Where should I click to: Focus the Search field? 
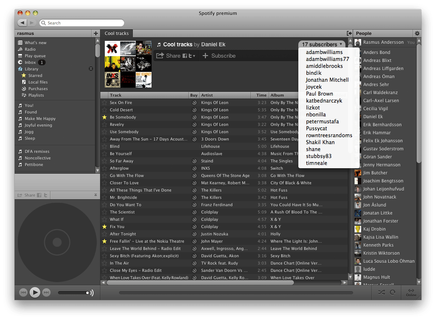(82, 23)
